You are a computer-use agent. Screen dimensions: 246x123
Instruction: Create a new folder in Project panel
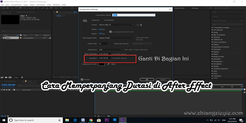[6, 77]
